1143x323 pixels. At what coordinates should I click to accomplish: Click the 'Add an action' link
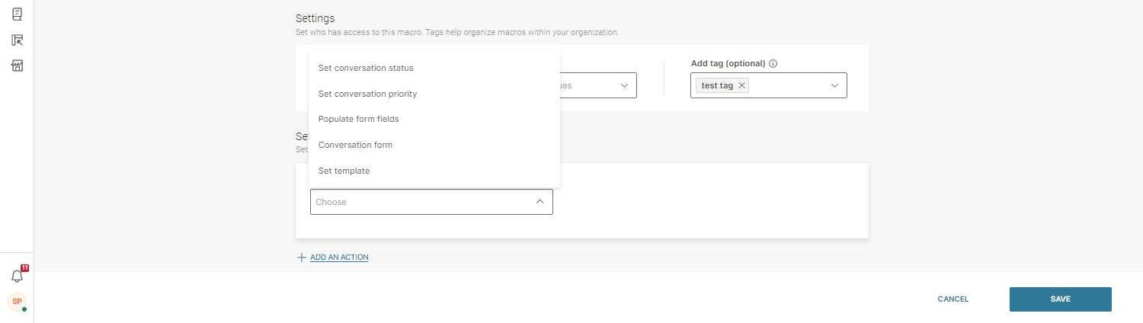click(339, 257)
